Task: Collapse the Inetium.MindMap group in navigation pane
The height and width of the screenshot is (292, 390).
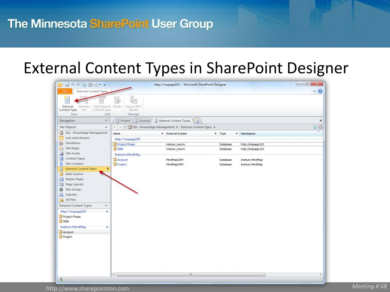Action: (107, 227)
